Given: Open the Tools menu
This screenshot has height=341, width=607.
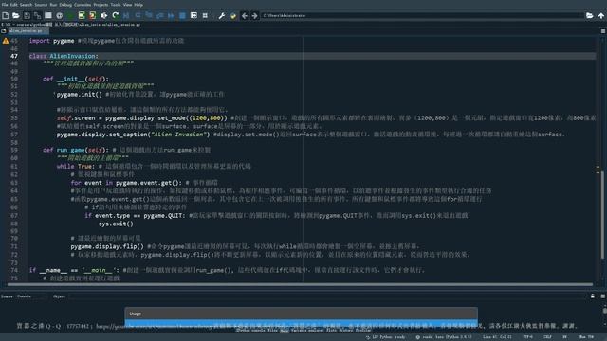Looking at the screenshot, I should (x=116, y=5).
